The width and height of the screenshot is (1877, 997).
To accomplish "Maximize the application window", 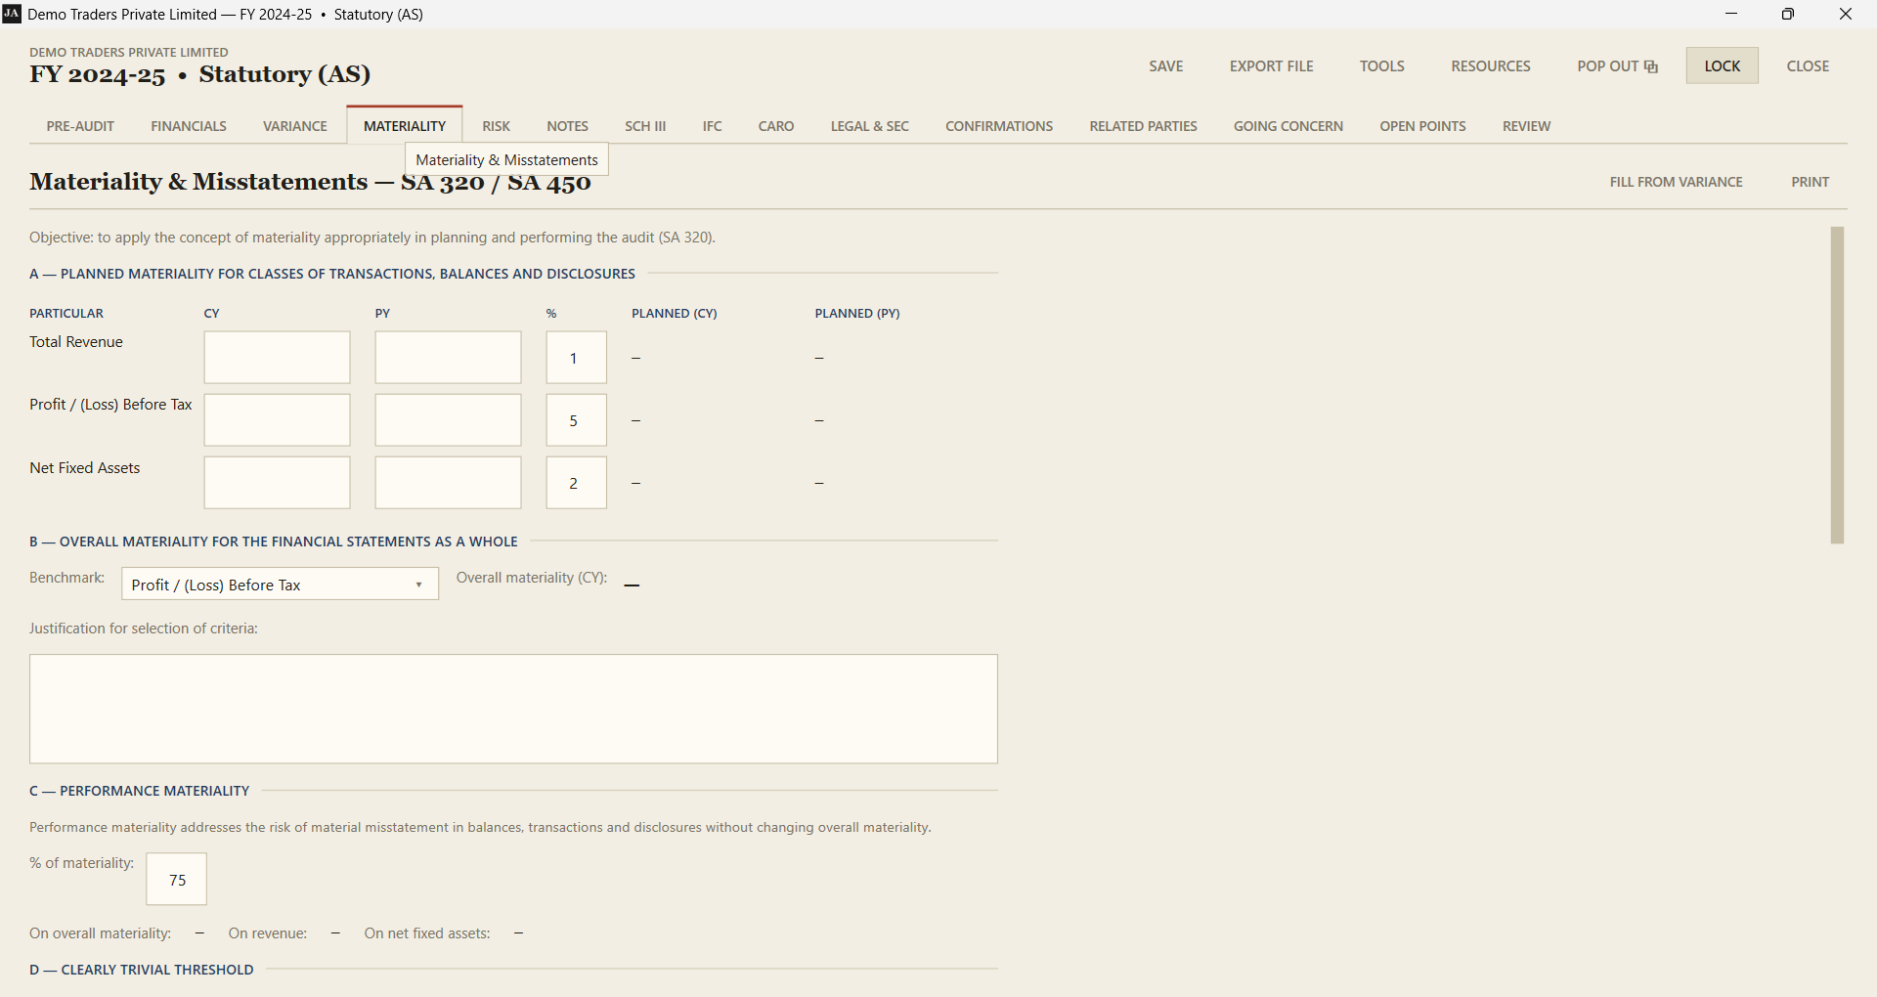I will (1788, 14).
